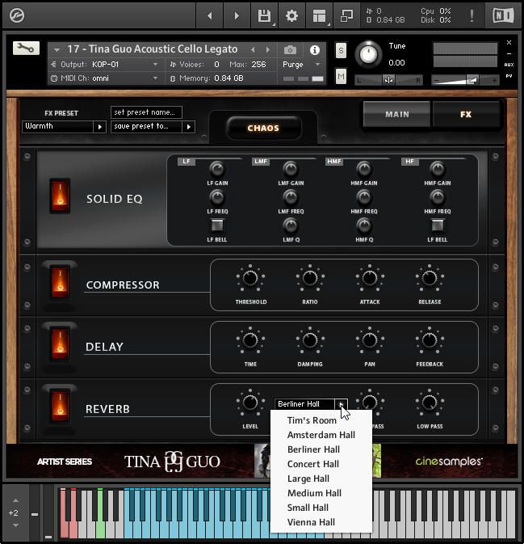Viewport: 524px width, 544px height.
Task: Select Tim's Room from reverb list
Action: point(312,420)
